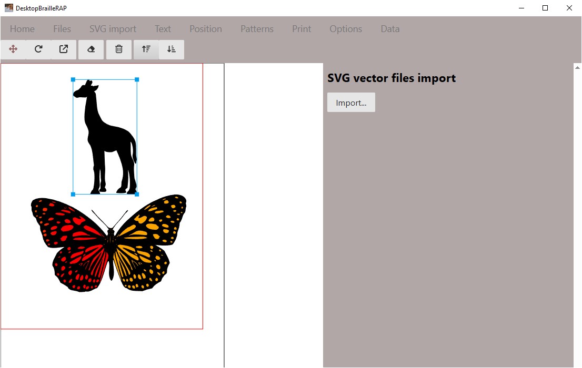The height and width of the screenshot is (368, 582).
Task: Click the Import... button
Action: pyautogui.click(x=351, y=103)
